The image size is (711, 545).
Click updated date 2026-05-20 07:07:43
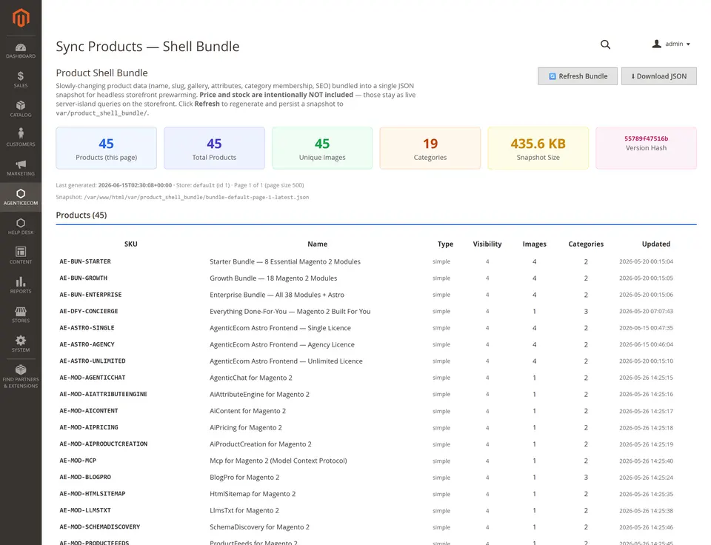coord(646,312)
